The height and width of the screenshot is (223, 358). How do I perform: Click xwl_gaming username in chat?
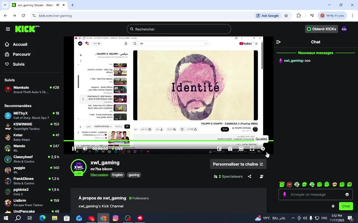coord(293,60)
